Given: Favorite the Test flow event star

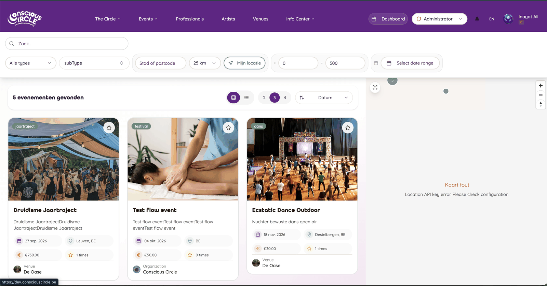Looking at the screenshot, I should click(x=228, y=127).
